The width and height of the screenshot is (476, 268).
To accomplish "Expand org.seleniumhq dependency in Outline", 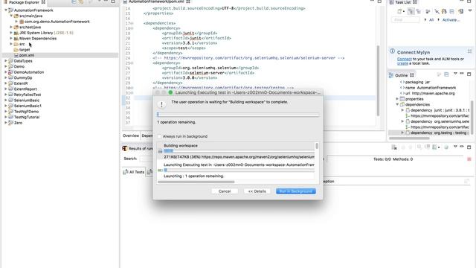I will [402, 121].
